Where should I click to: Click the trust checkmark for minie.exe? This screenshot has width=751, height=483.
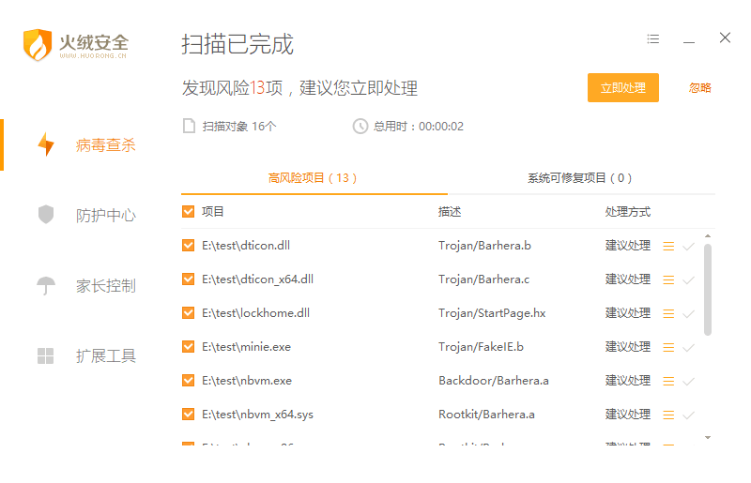coord(689,348)
